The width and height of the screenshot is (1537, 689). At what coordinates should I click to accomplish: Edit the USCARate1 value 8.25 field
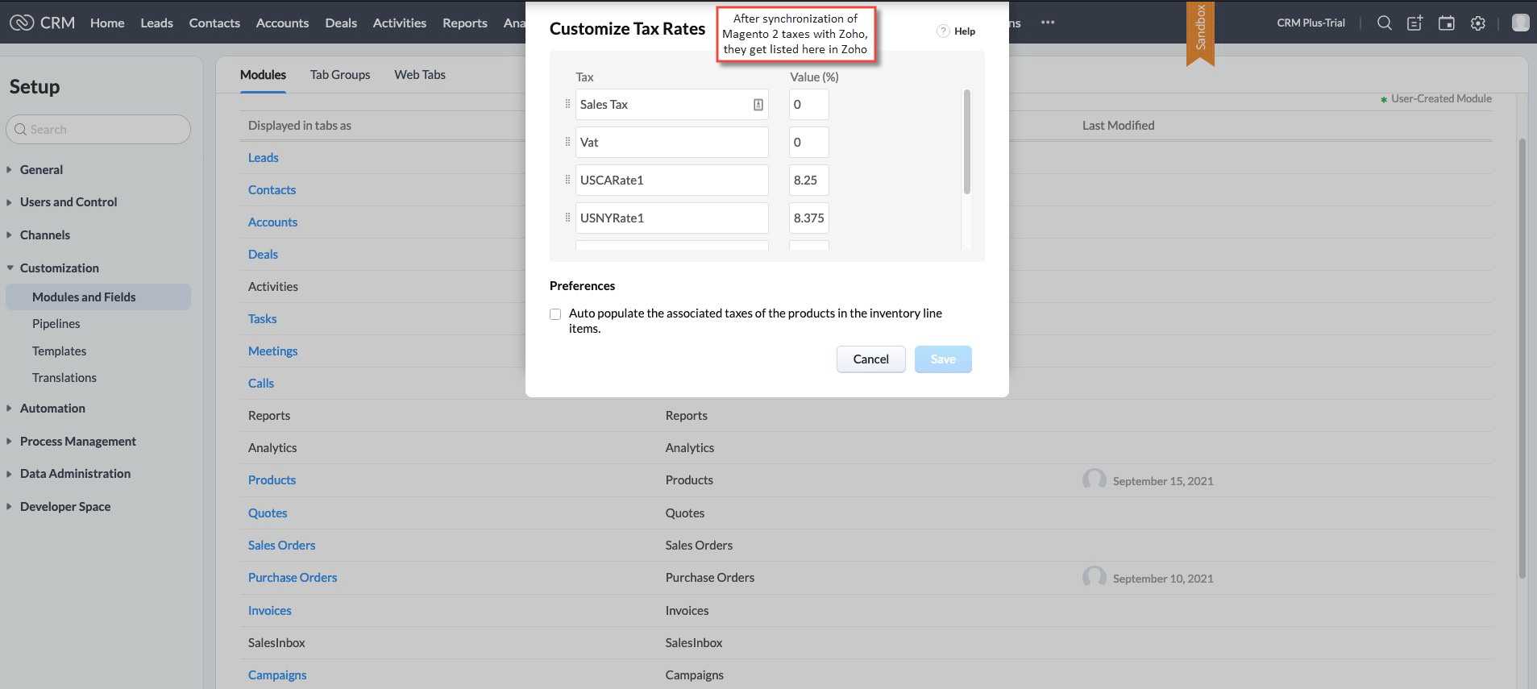click(808, 180)
